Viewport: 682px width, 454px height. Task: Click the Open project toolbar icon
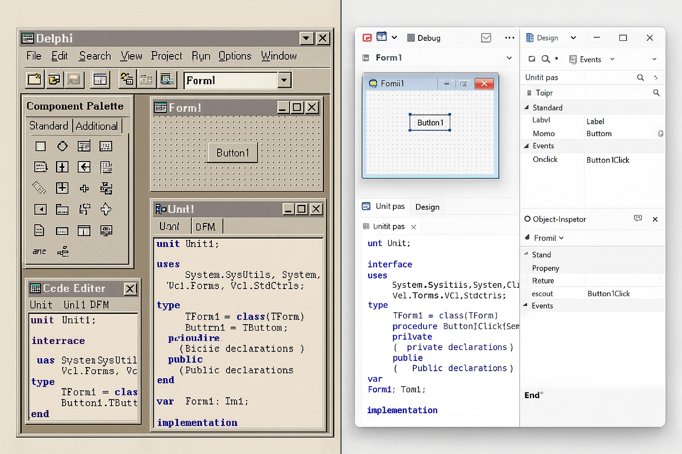pyautogui.click(x=54, y=80)
